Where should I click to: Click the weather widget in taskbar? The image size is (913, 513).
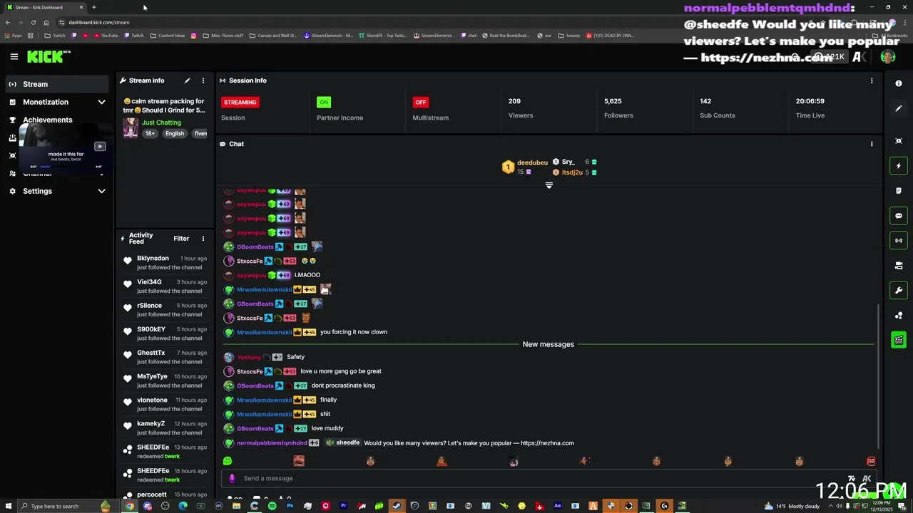(792, 506)
